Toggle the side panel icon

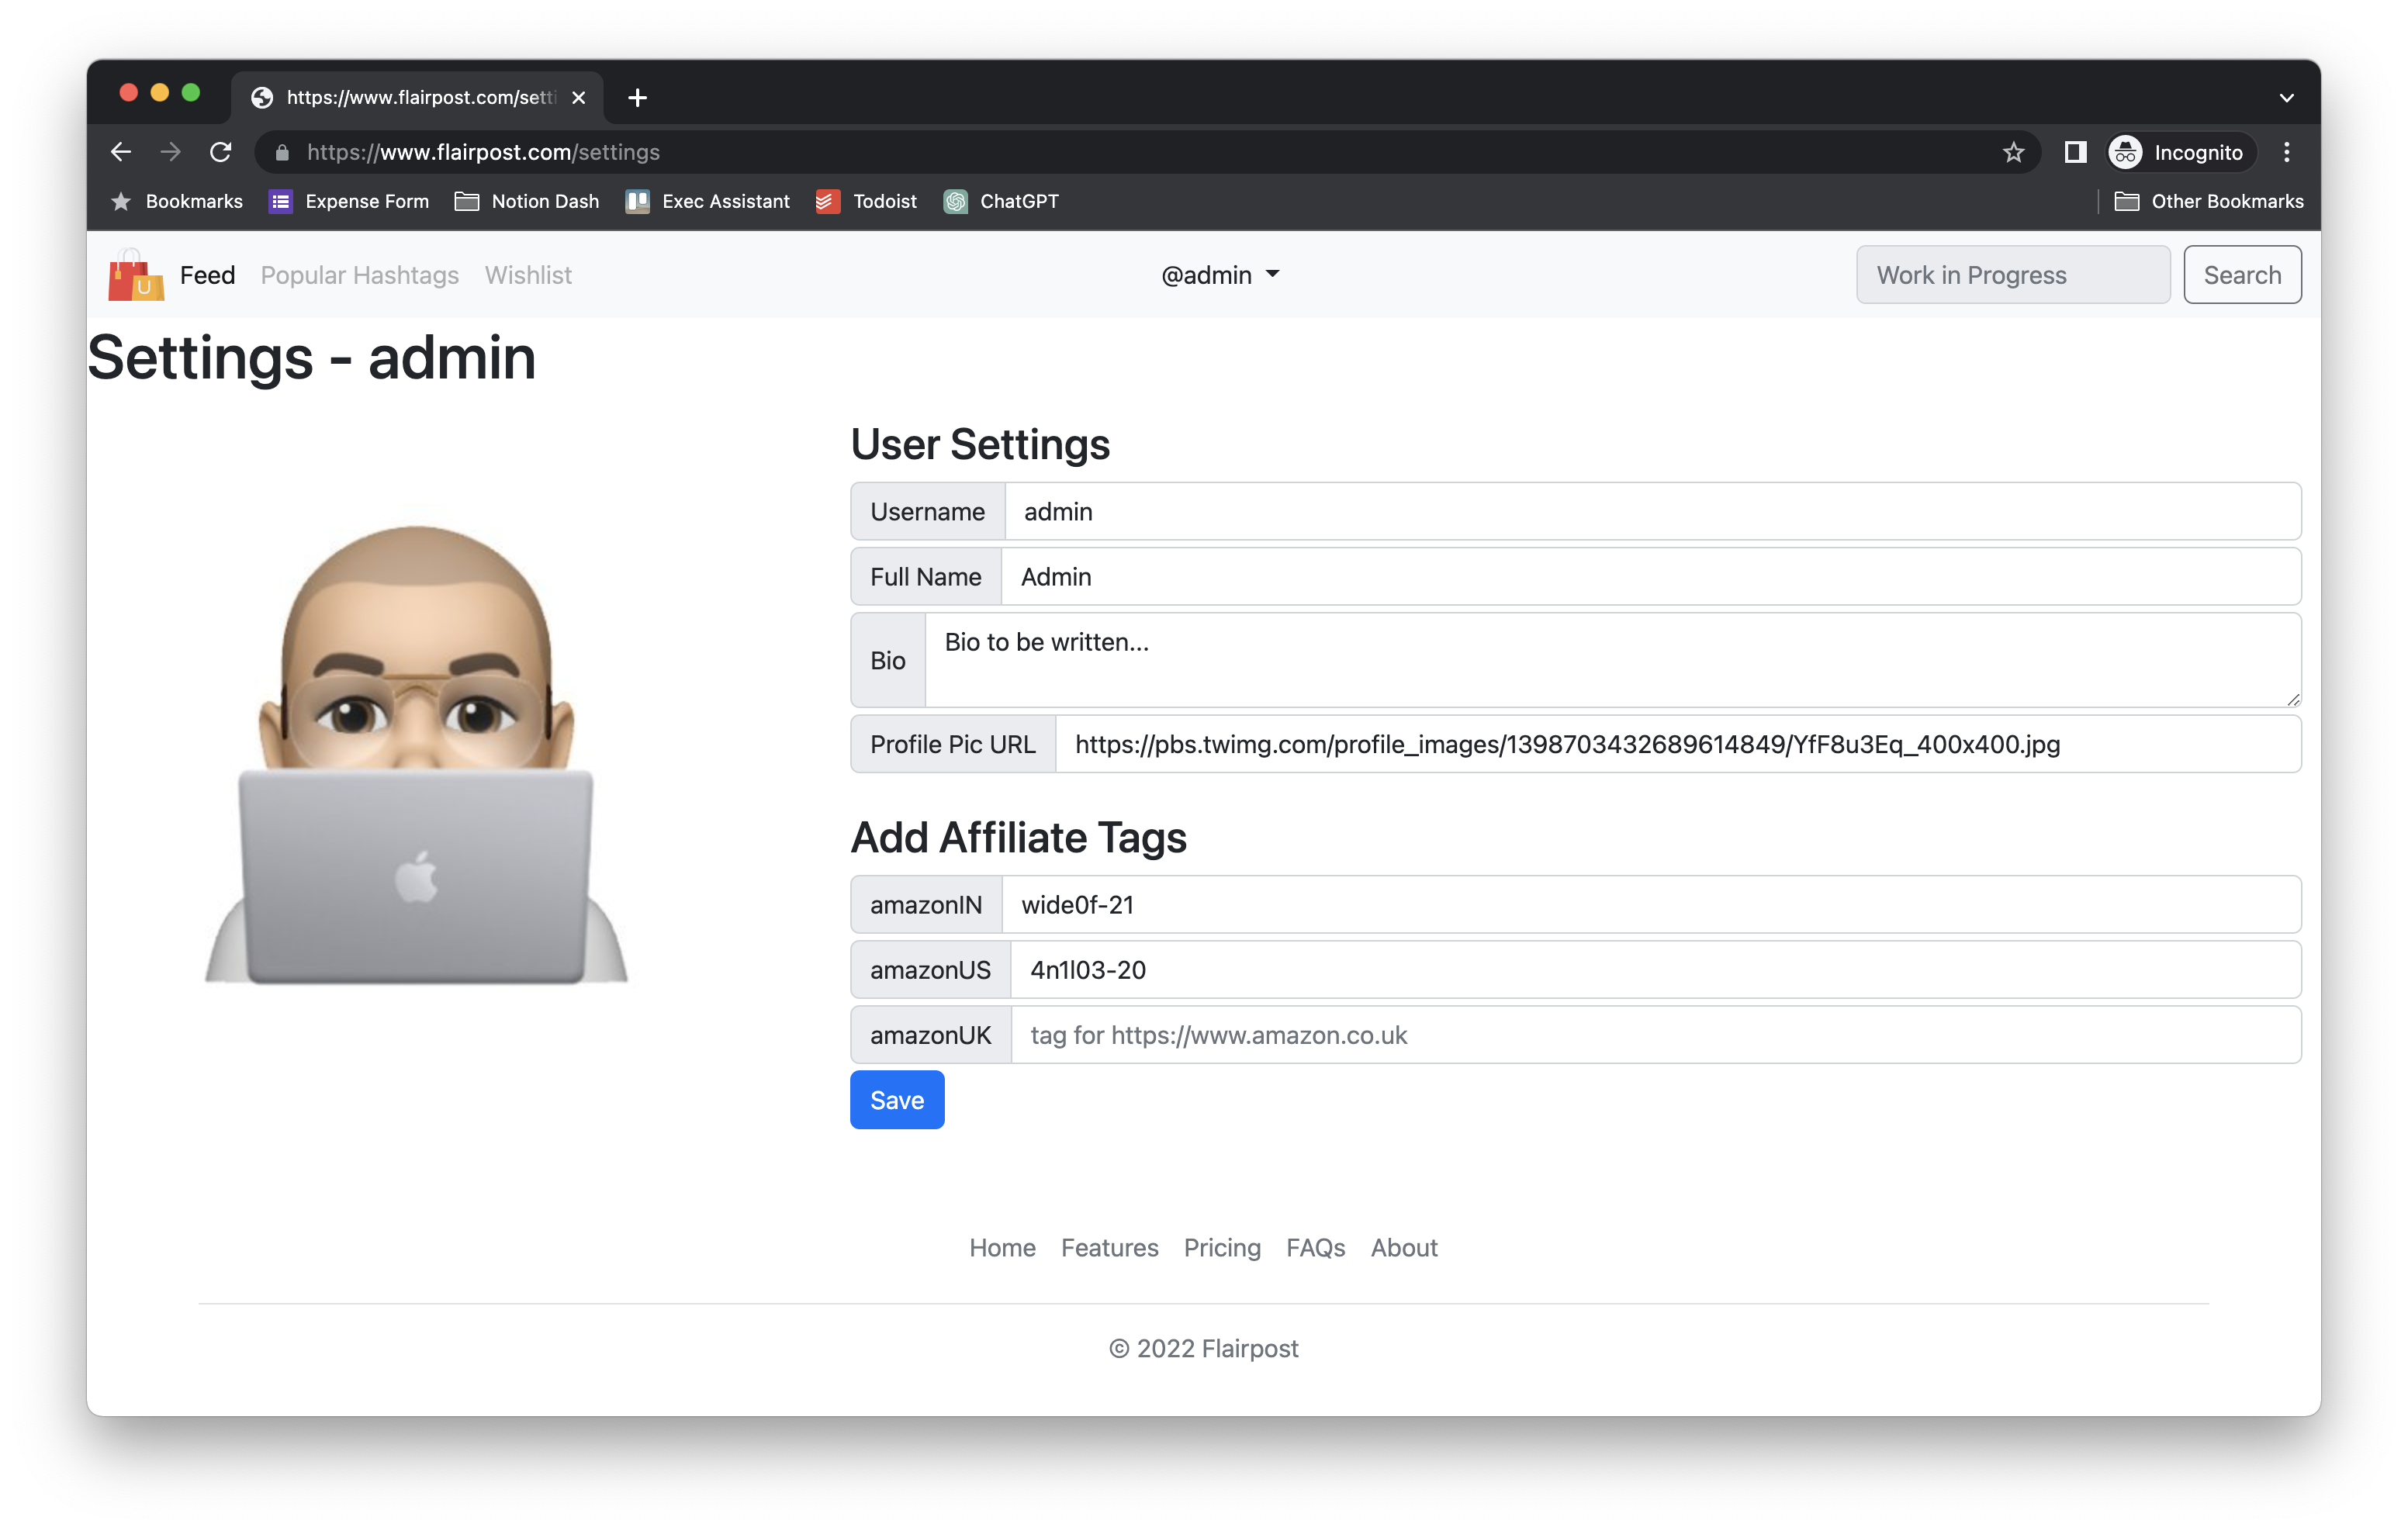(2075, 152)
